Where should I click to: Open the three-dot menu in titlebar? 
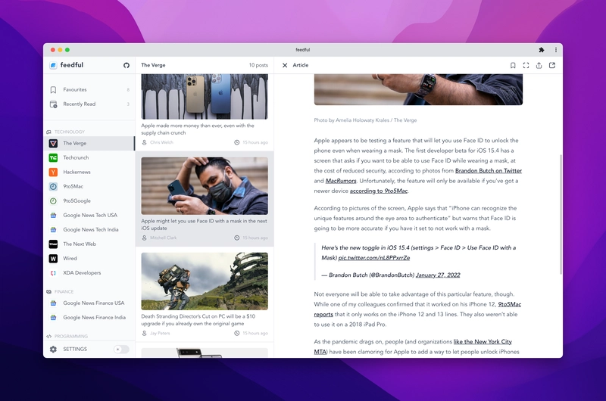[556, 50]
